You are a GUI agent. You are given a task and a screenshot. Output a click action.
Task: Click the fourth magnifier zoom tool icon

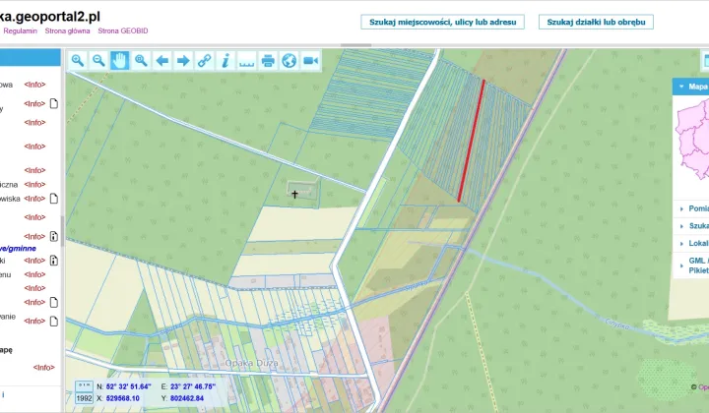pos(141,60)
